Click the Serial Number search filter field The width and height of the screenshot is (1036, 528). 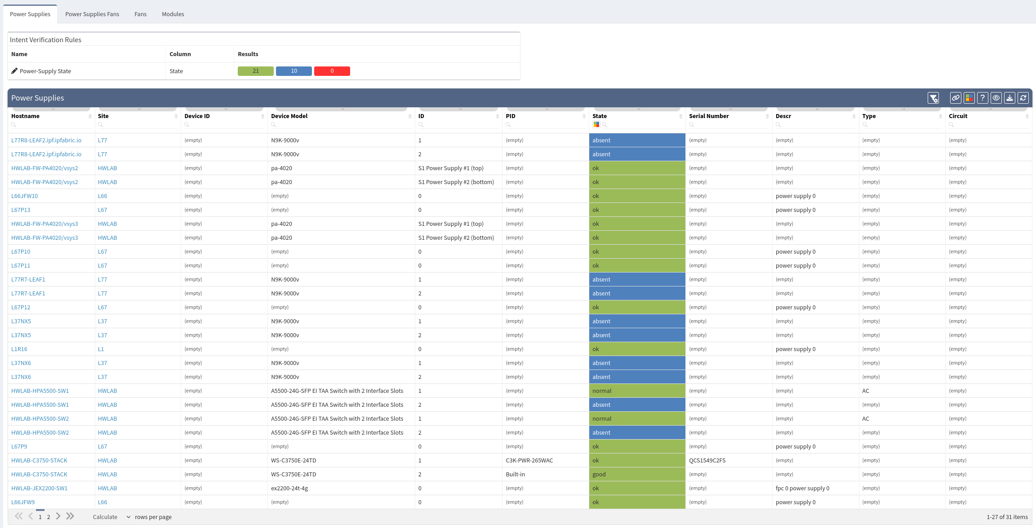click(729, 125)
